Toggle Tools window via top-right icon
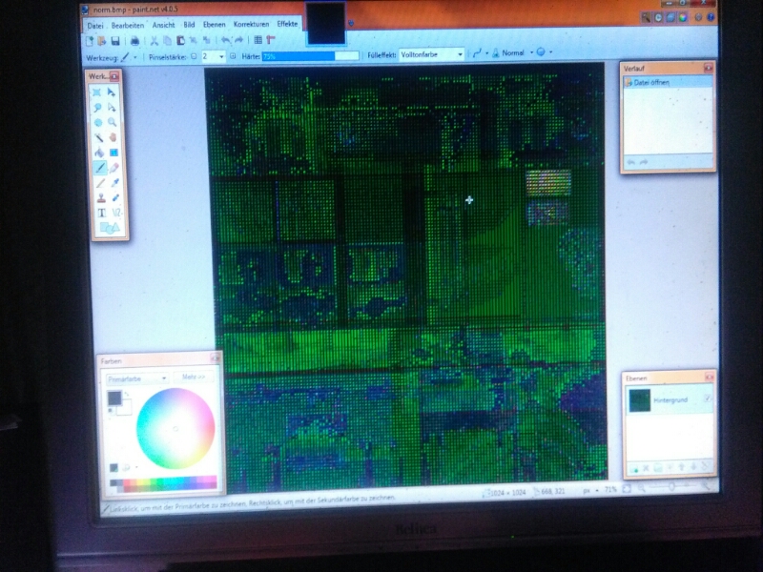 point(646,17)
